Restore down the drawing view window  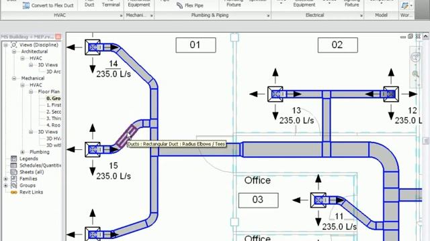[x=411, y=36]
